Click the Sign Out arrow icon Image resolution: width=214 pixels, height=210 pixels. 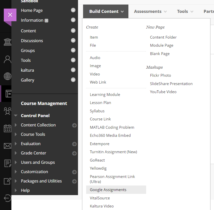[7, 198]
